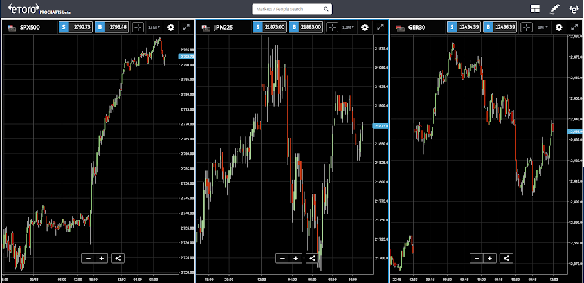Click 2,720.00 on SPX500 price axis
Screen dimensions: 584x283
187,273
